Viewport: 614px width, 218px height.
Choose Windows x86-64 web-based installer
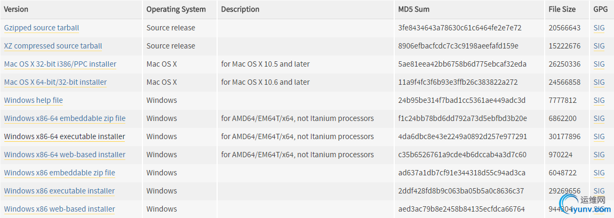[x=65, y=155]
